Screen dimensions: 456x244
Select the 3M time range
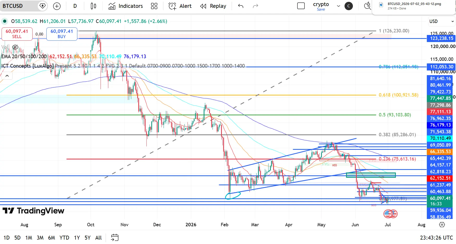(x=40, y=238)
